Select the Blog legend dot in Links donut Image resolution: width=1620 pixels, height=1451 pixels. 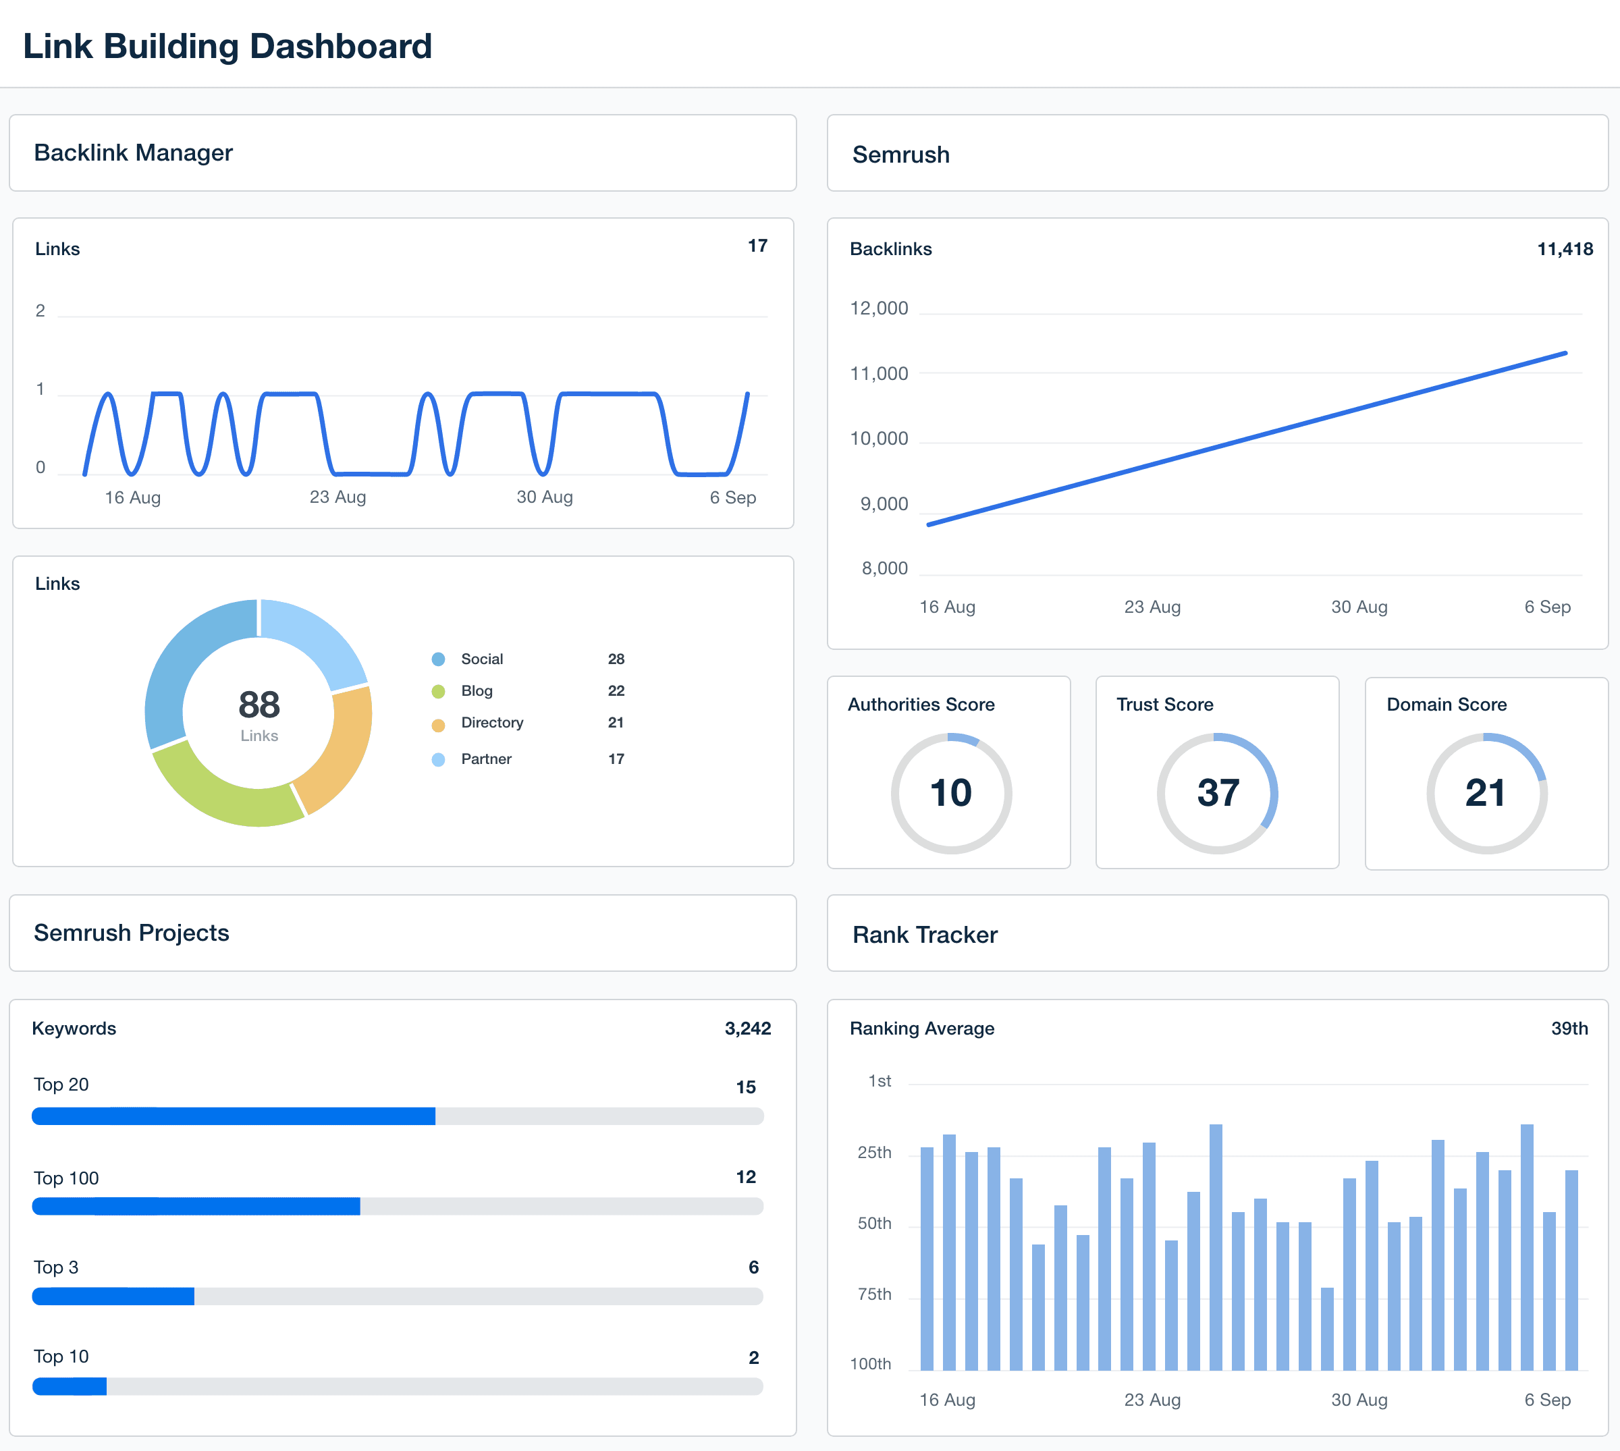[x=437, y=690]
